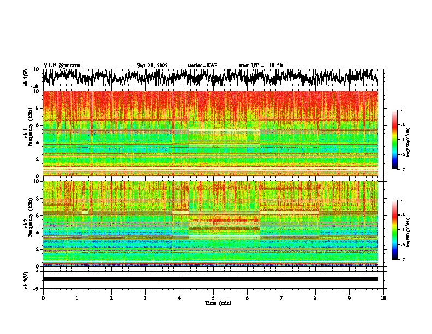The image size is (432, 334).
Task: Click the time axis tick label "1"
Action: pos(77,298)
